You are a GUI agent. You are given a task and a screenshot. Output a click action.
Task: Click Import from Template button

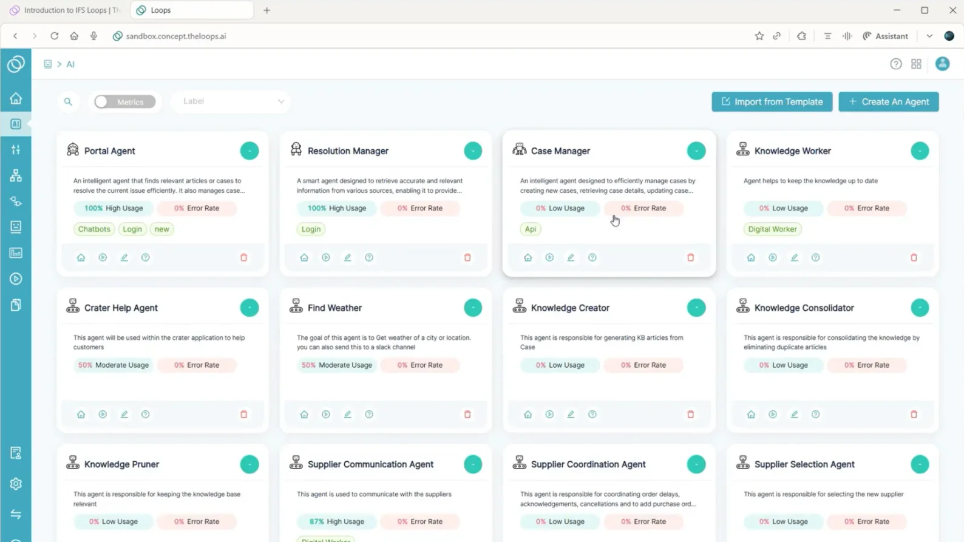772,101
